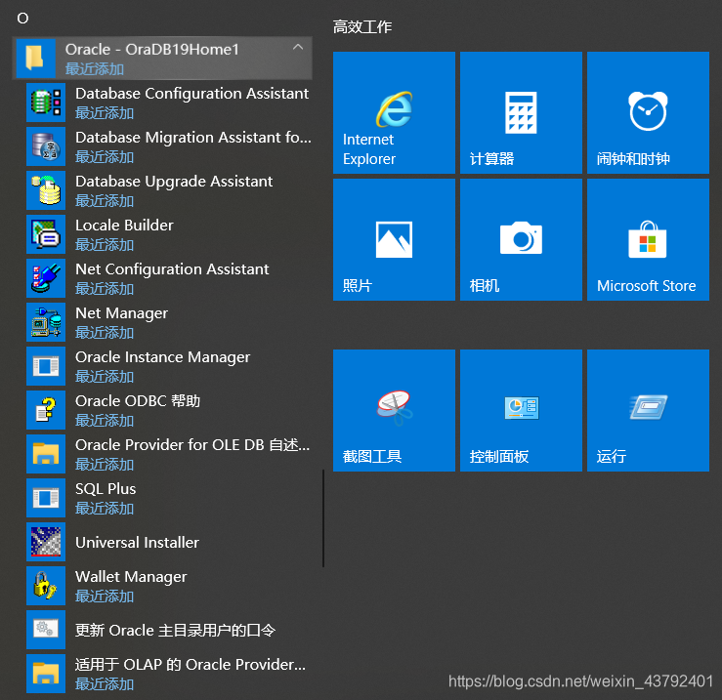Viewport: 722px width, 700px height.
Task: Select Oracle Instance Manager entry text
Action: pyautogui.click(x=162, y=357)
